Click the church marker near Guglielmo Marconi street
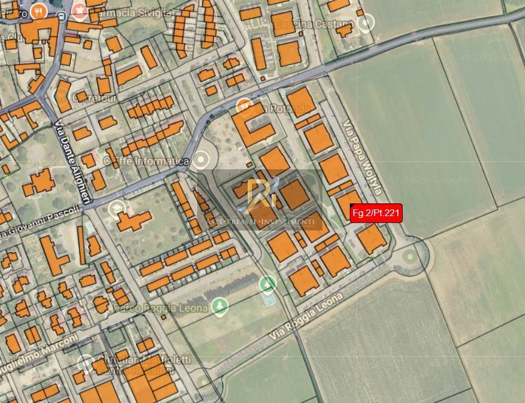This screenshot has width=525, height=403. [85, 363]
